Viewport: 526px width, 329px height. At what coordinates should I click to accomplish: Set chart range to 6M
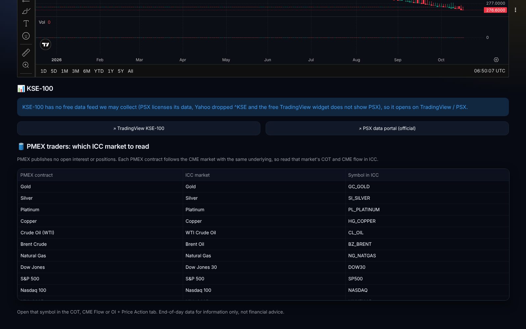87,71
